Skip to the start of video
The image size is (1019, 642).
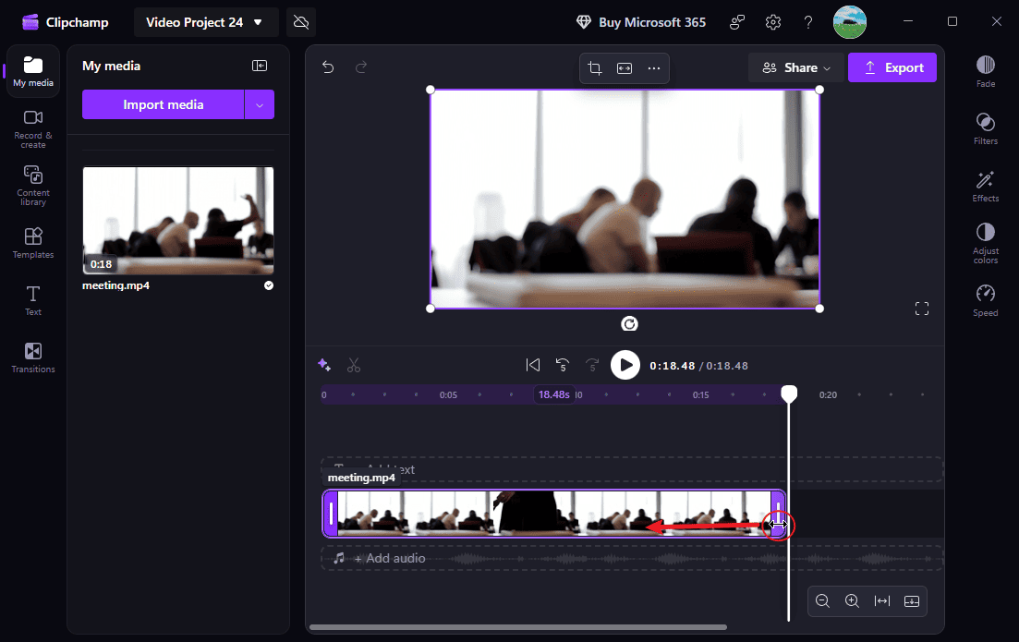click(x=533, y=365)
